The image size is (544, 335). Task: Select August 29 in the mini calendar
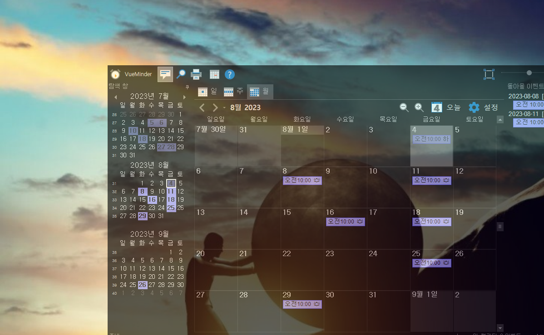pyautogui.click(x=142, y=216)
